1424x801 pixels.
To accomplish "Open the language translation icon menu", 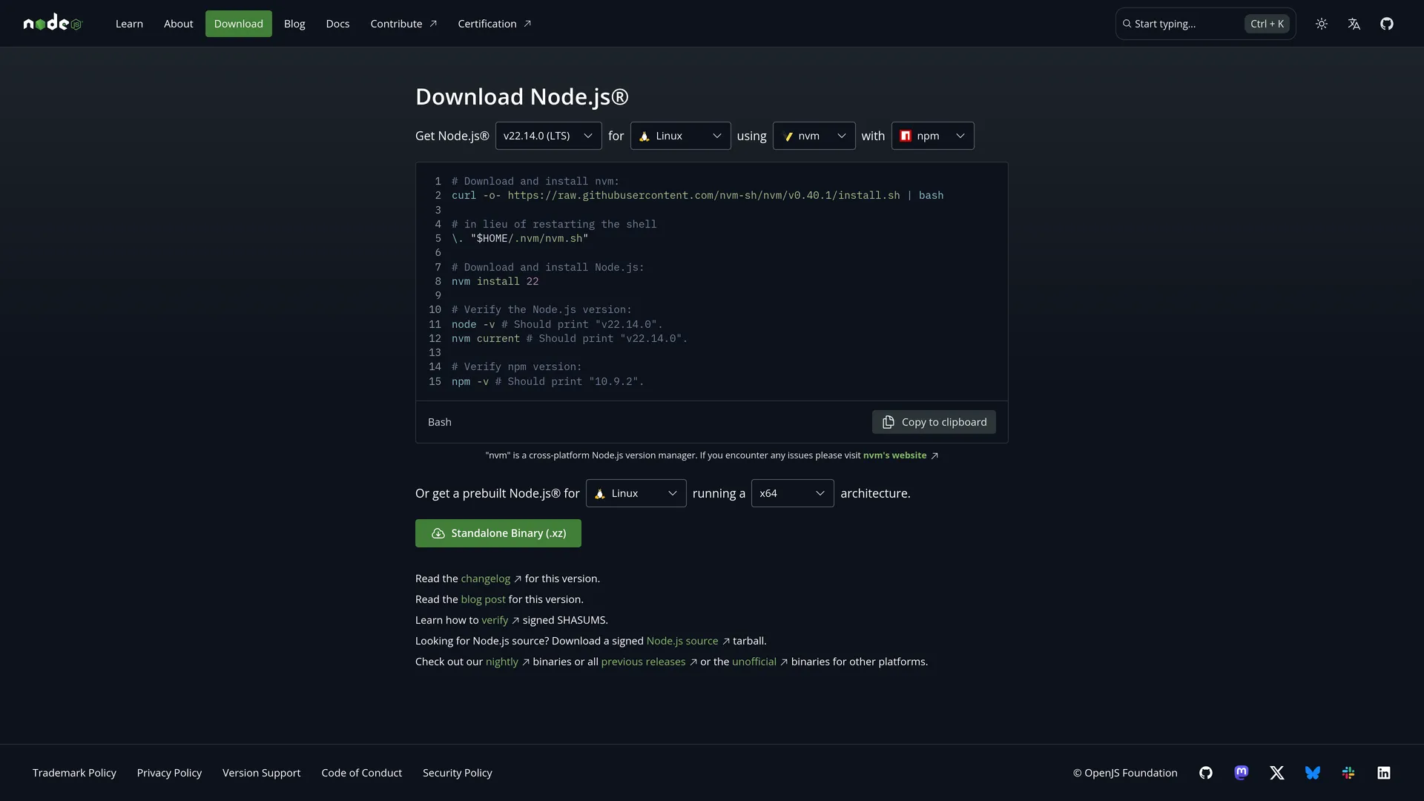I will pos(1354,24).
